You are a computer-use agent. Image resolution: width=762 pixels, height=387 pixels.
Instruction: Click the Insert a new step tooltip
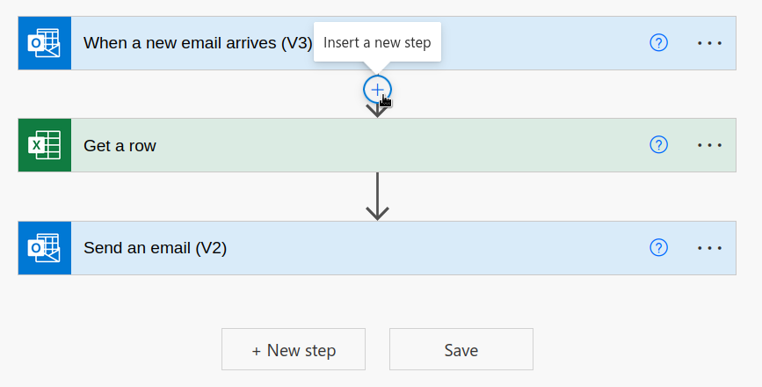377,42
